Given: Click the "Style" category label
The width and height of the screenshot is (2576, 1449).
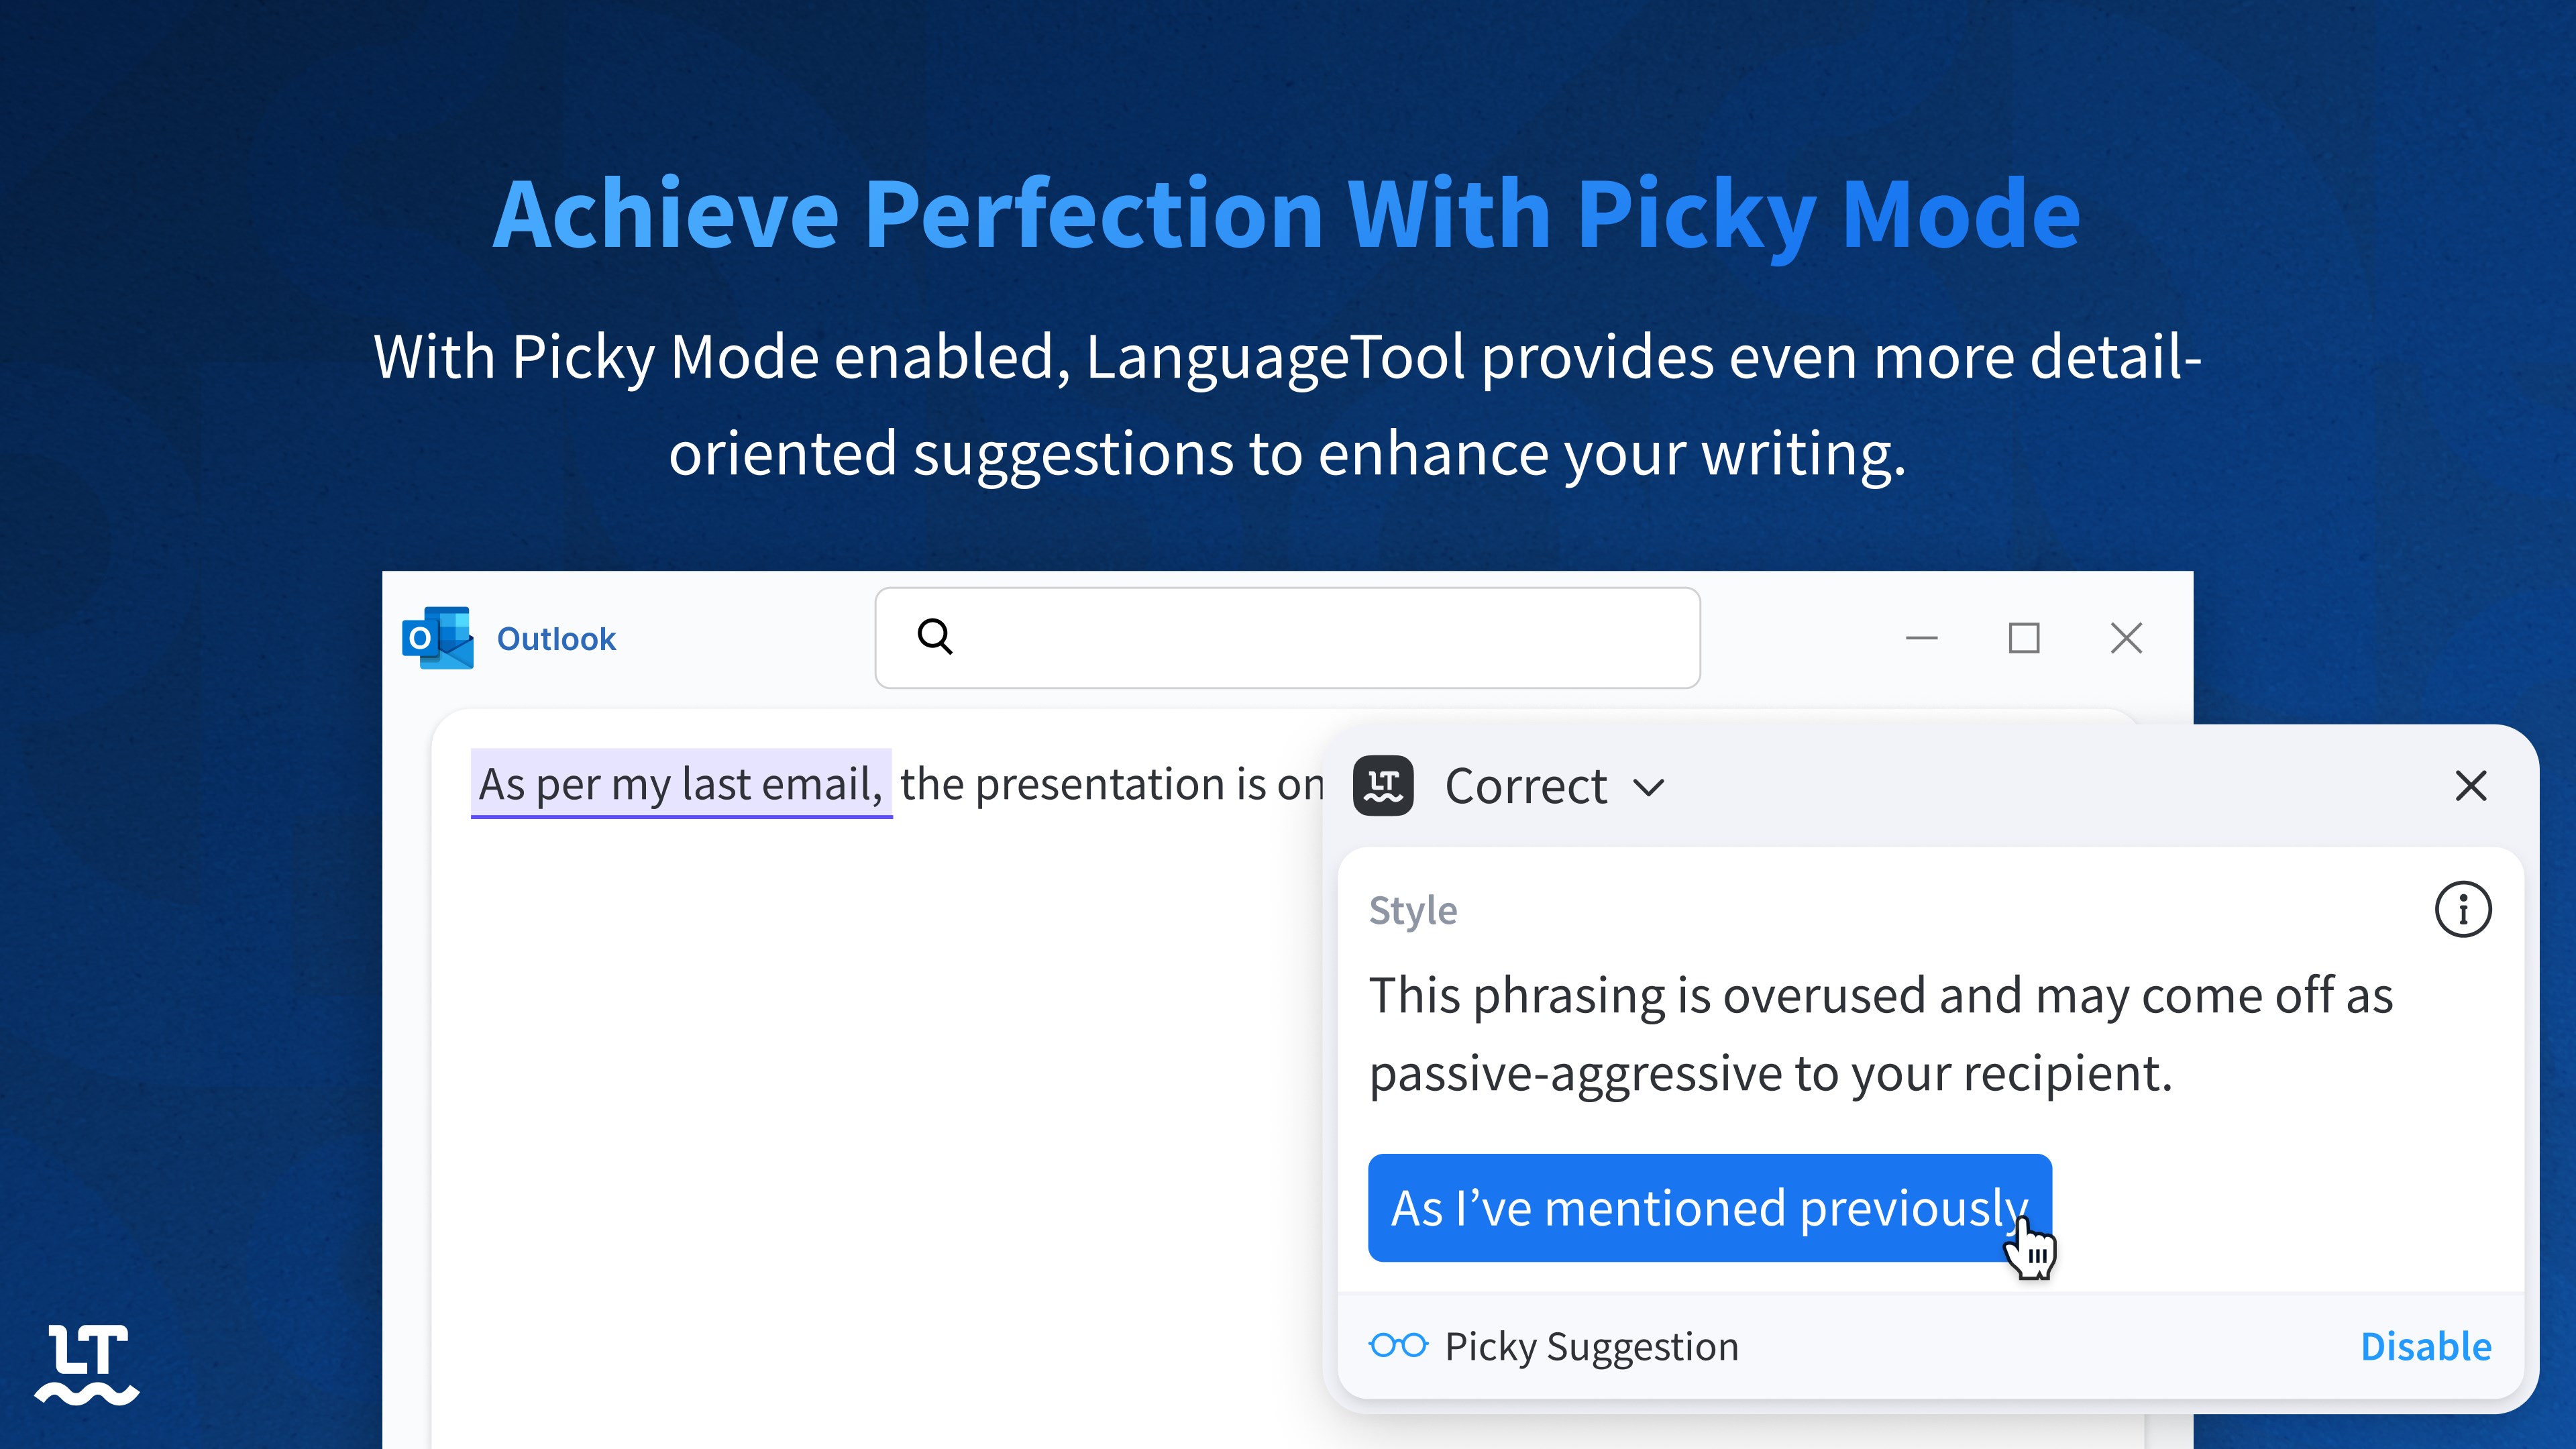Looking at the screenshot, I should (1412, 911).
